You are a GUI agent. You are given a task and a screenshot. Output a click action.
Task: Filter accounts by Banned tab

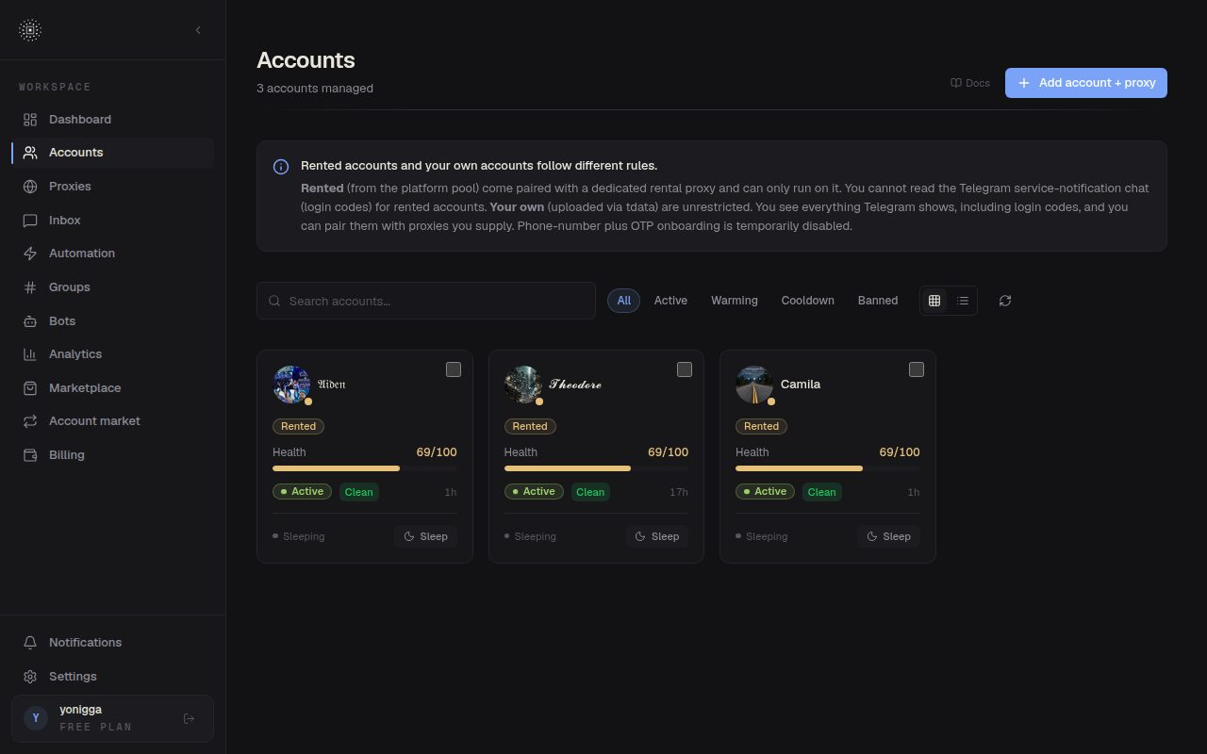coord(878,301)
